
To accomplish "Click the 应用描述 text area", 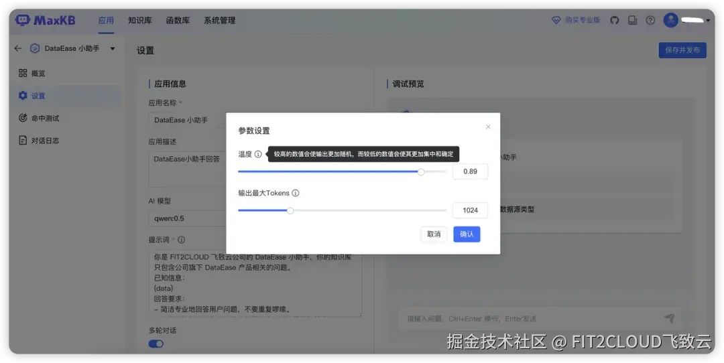I will pos(187,169).
